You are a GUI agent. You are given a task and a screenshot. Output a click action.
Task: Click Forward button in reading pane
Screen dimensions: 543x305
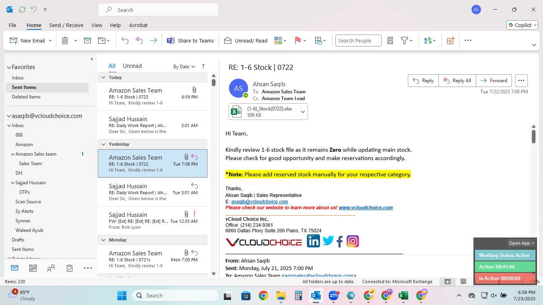tap(494, 81)
